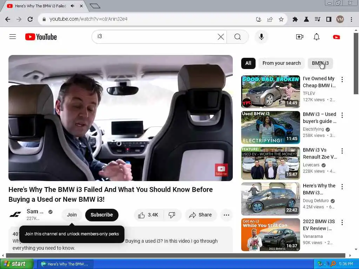Subscribe to the channel

[x=102, y=215]
